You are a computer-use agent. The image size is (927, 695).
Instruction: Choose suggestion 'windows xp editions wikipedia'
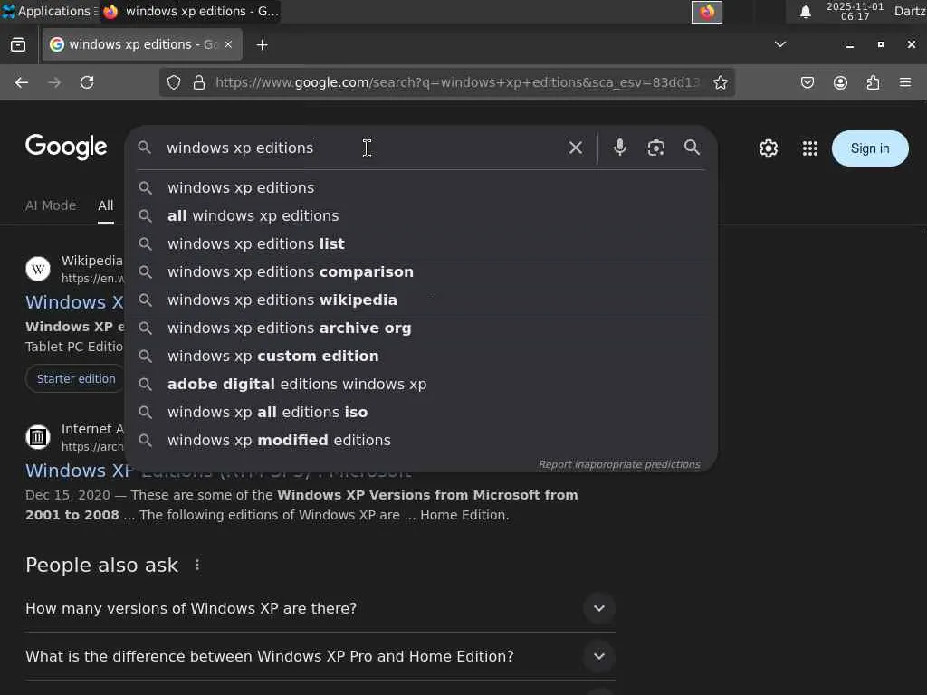coord(421,300)
